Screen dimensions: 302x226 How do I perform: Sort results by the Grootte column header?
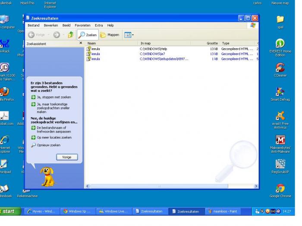212,43
